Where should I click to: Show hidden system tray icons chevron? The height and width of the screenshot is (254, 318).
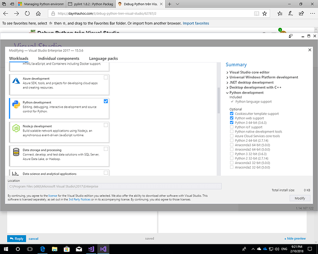point(253,249)
